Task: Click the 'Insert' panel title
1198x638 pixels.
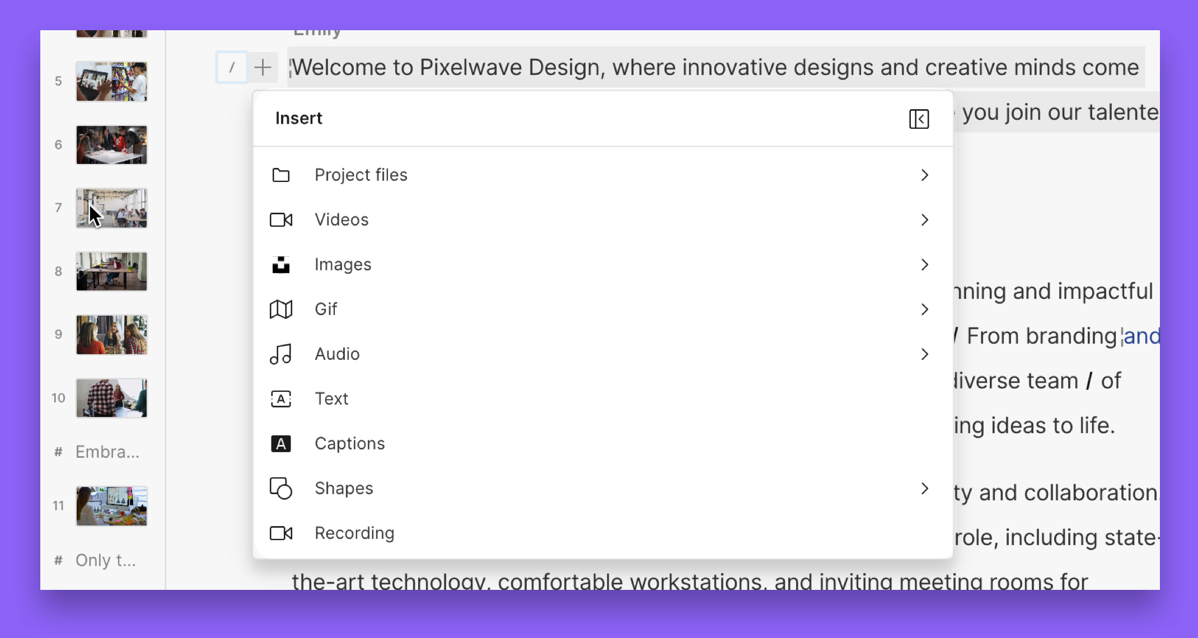Action: [299, 119]
